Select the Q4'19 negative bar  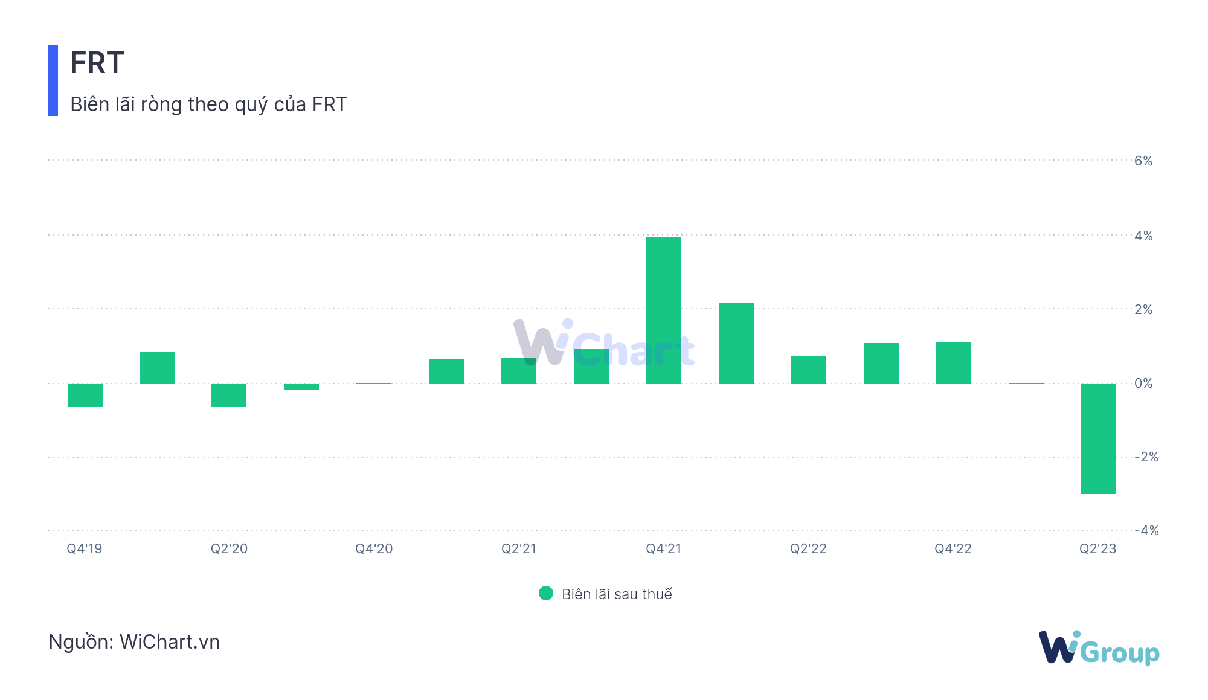(85, 396)
